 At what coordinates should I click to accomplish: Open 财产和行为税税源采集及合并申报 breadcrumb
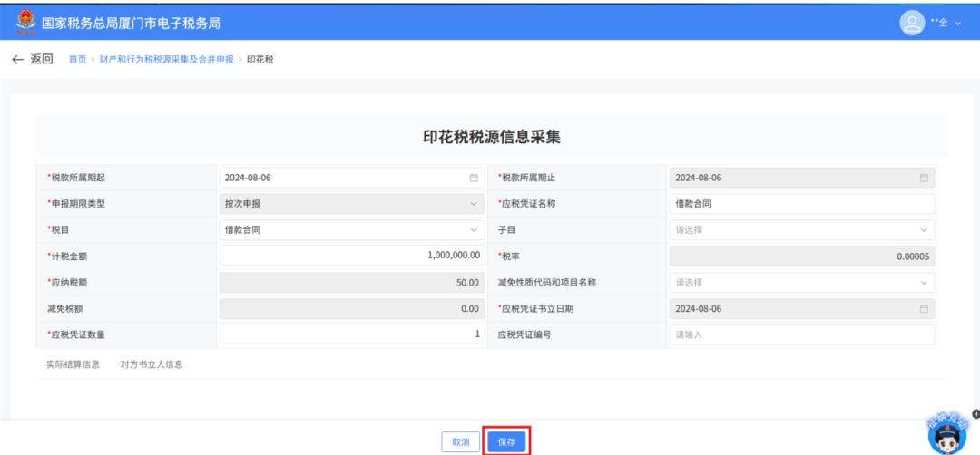[167, 59]
